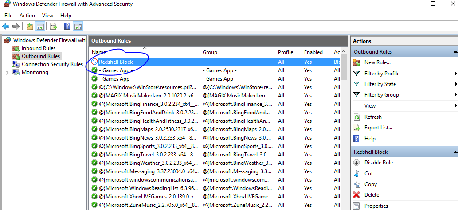Select Monitoring in the tree
Viewport: 458px width, 210px height.
35,72
